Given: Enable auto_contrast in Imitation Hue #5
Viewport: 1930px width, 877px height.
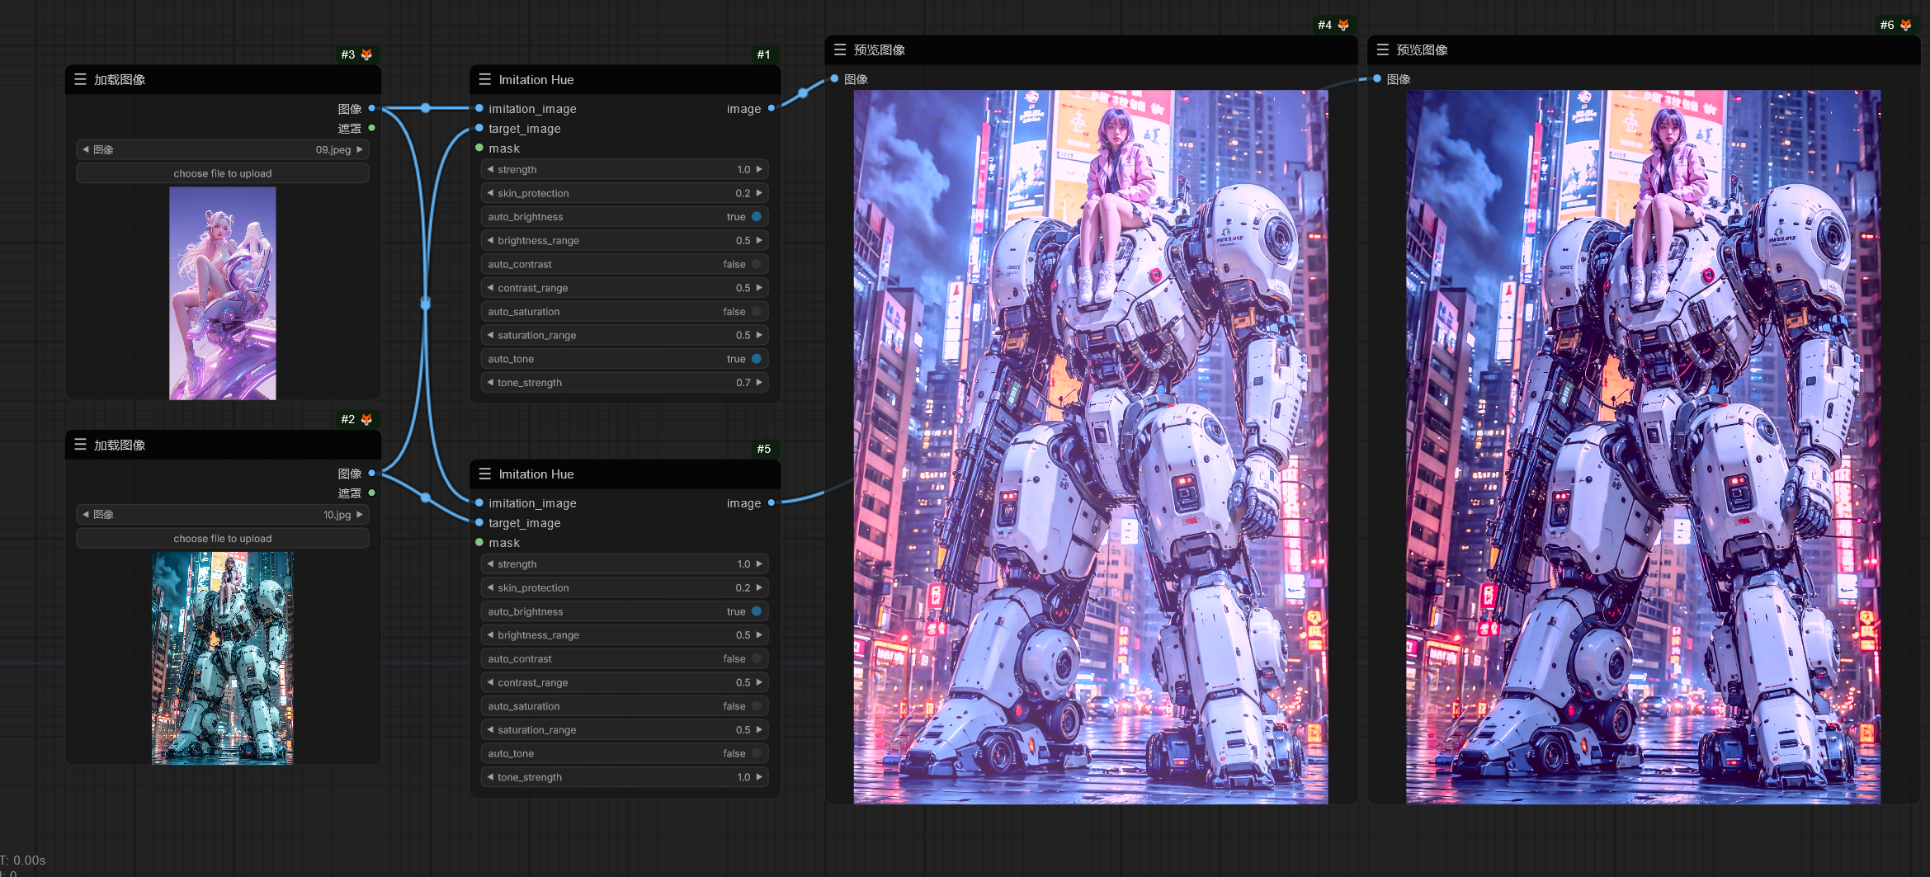Looking at the screenshot, I should click(x=755, y=658).
